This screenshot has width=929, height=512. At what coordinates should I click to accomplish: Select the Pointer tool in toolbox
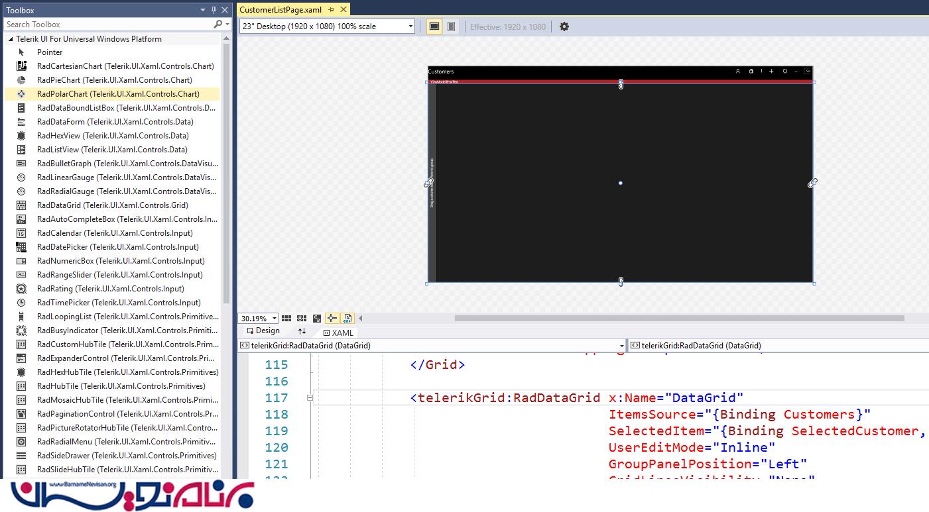50,52
